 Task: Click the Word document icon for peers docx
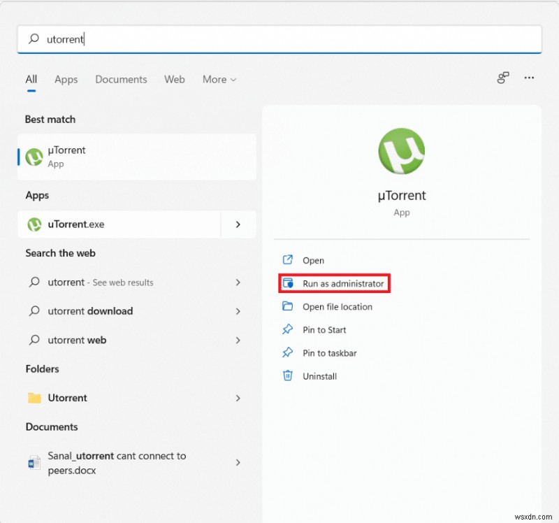click(34, 462)
